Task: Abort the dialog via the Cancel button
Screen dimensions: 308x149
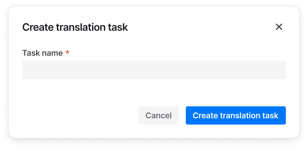Action: point(159,115)
